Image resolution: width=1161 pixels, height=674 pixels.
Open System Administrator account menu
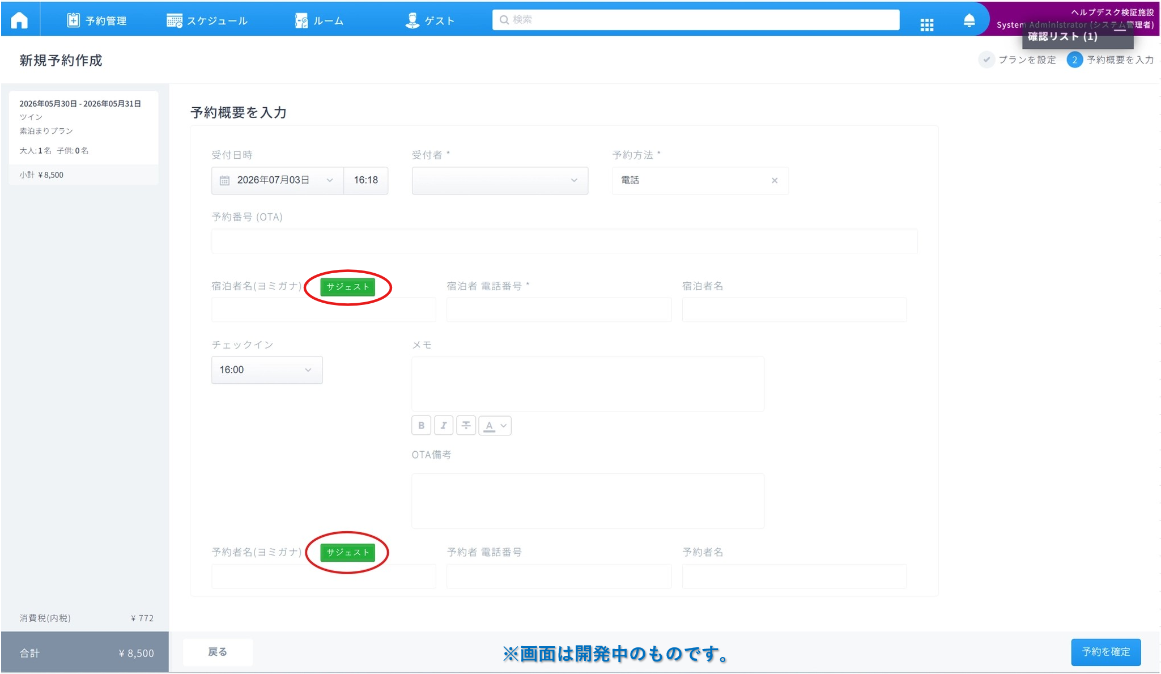[x=1075, y=24]
